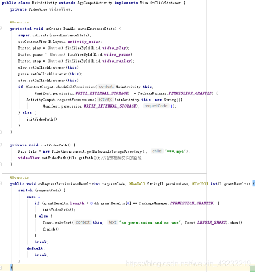Click the 'child:' parameter hint

click(x=157, y=151)
